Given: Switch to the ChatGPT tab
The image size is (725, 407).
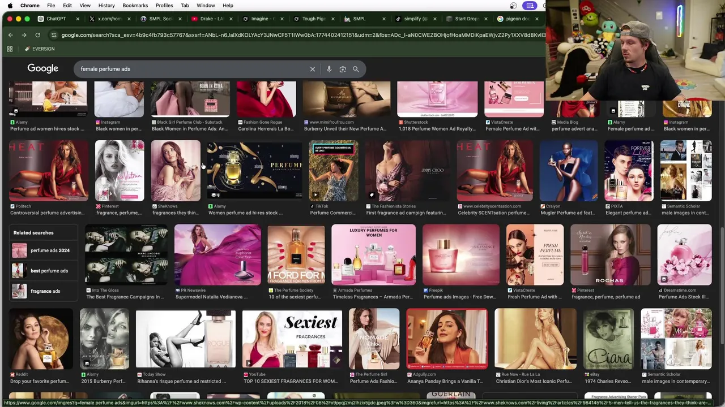Looking at the screenshot, I should tap(56, 19).
